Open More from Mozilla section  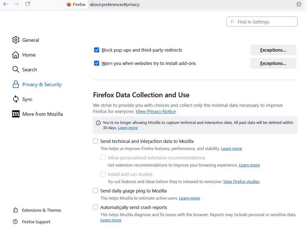43,114
